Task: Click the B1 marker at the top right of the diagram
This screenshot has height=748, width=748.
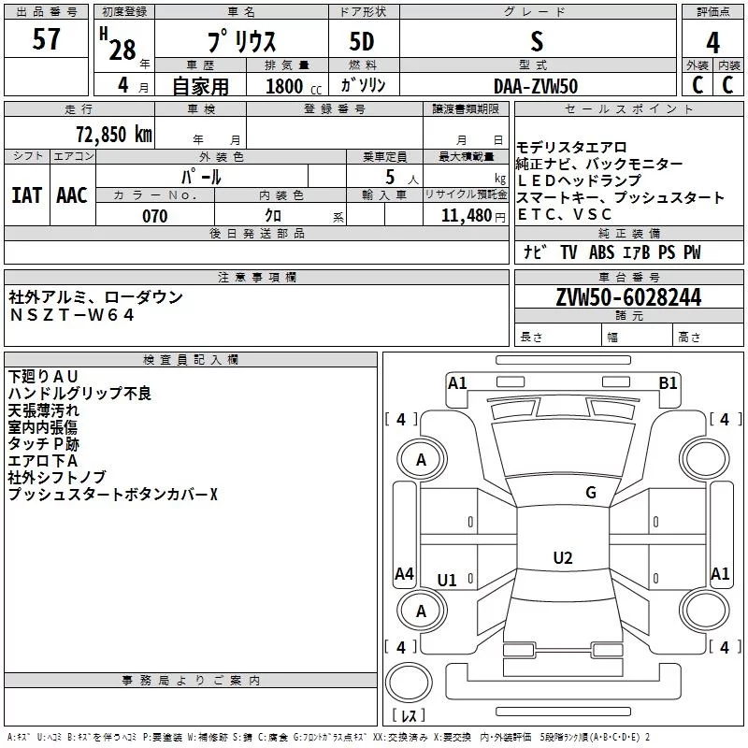Action: (x=668, y=382)
